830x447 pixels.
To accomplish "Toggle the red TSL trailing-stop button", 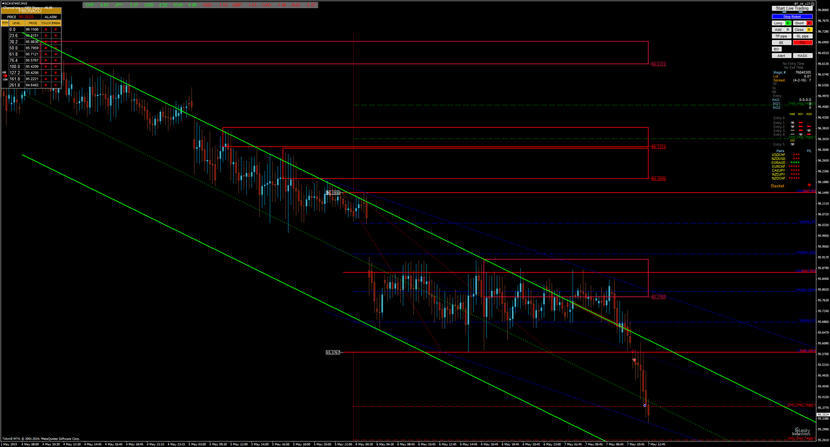I will [803, 43].
